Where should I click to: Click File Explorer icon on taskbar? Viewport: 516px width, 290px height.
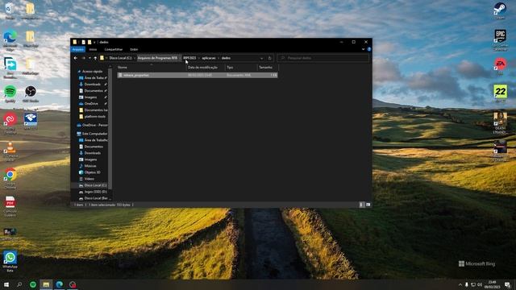pyautogui.click(x=46, y=284)
